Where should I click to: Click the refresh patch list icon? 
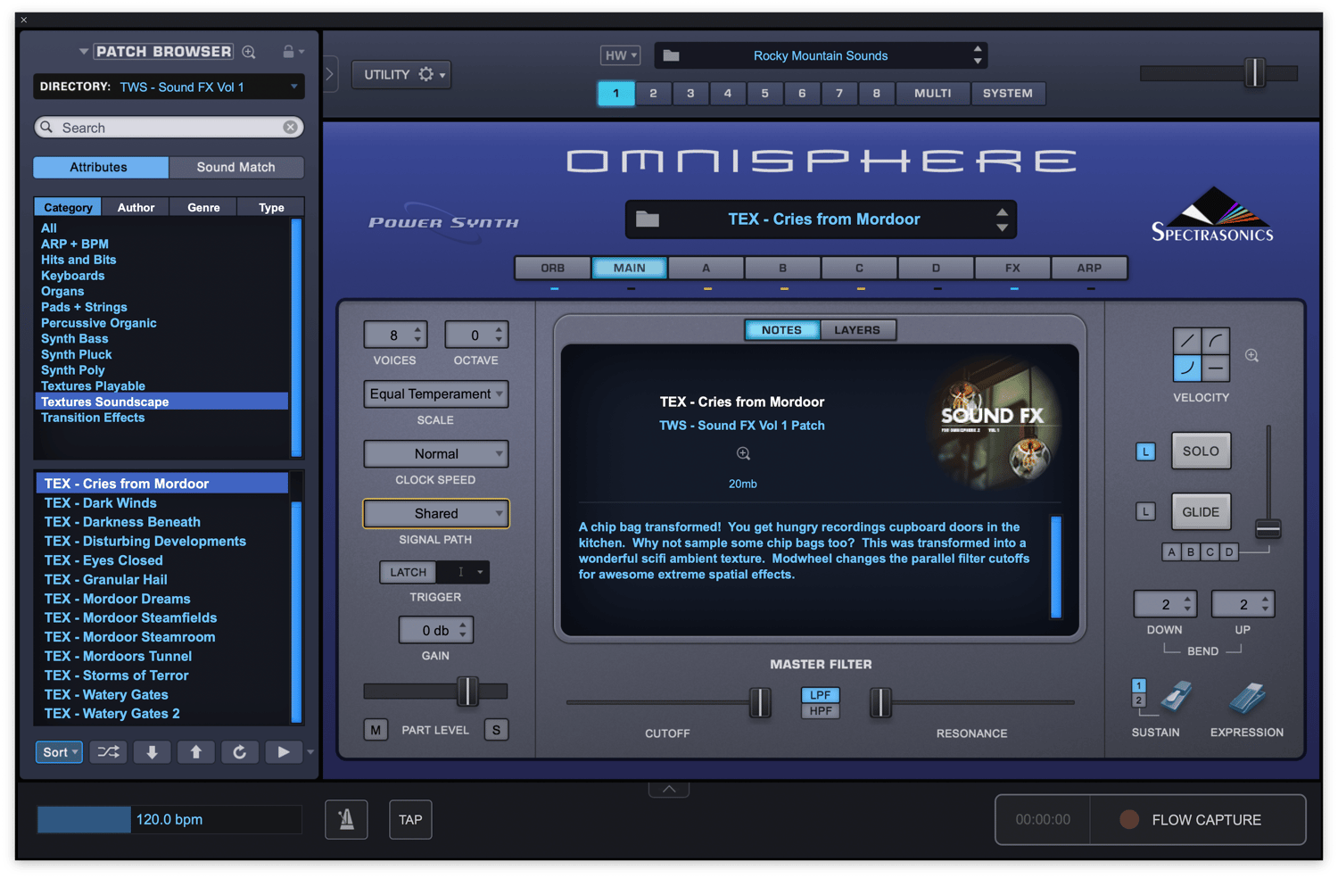point(239,752)
